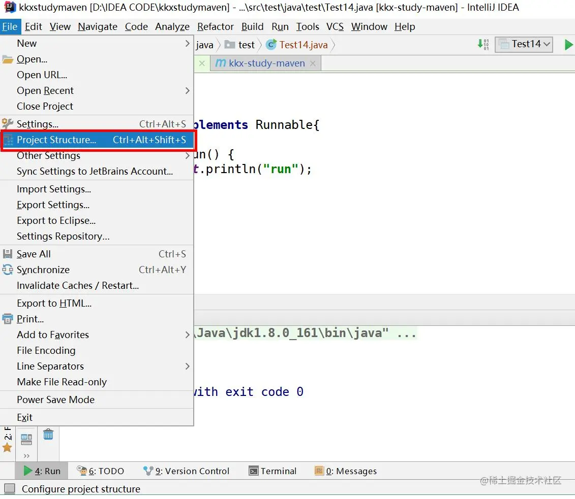Image resolution: width=575 pixels, height=499 pixels.
Task: Click the test folder icon in breadcrumb
Action: click(230, 45)
